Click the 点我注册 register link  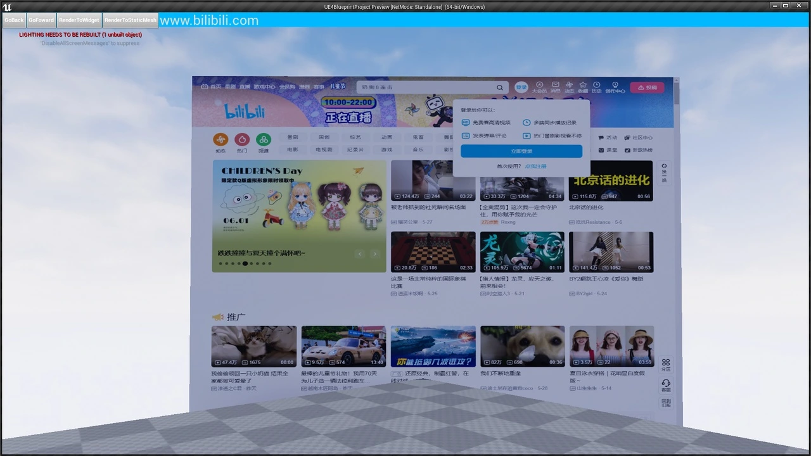tap(535, 166)
